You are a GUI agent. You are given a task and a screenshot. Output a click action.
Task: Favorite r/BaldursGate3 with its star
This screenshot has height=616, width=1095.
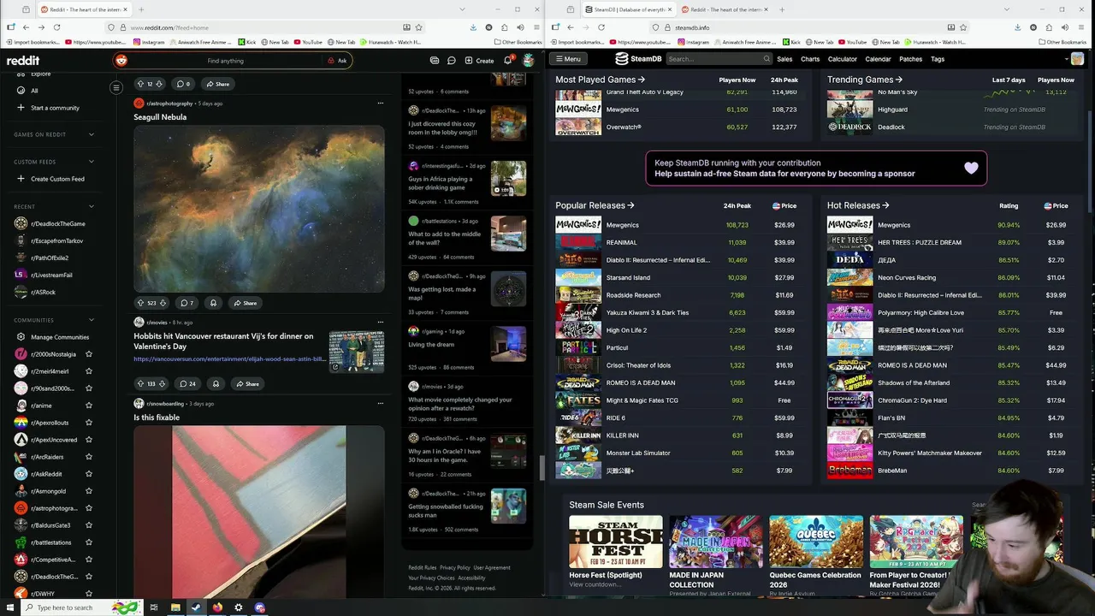(88, 525)
